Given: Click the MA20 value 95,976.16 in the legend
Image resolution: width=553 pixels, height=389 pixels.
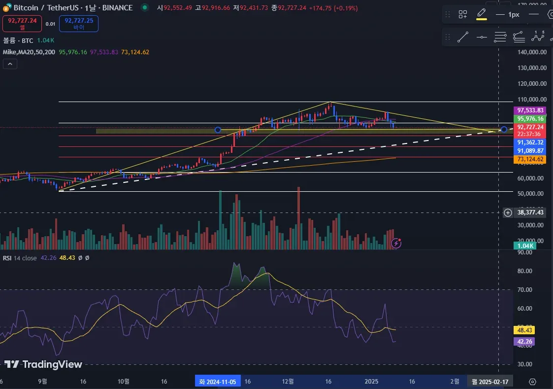Looking at the screenshot, I should coord(73,52).
